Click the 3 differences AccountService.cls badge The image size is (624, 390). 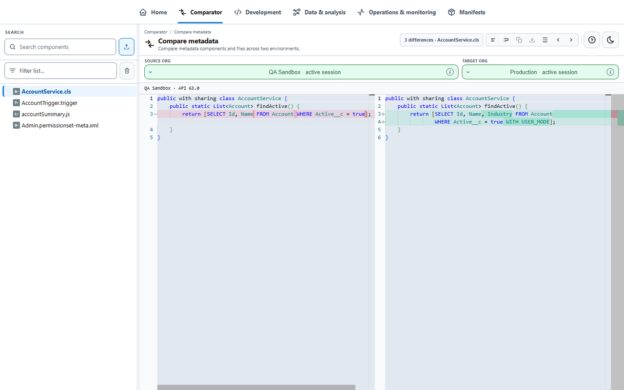442,40
